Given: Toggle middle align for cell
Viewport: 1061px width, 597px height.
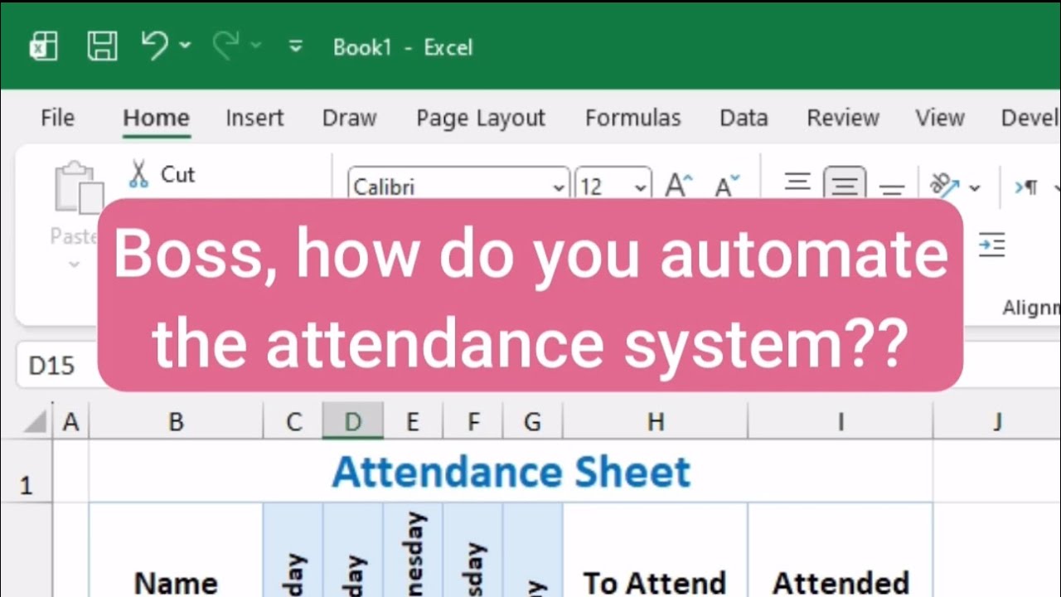Looking at the screenshot, I should (x=845, y=183).
